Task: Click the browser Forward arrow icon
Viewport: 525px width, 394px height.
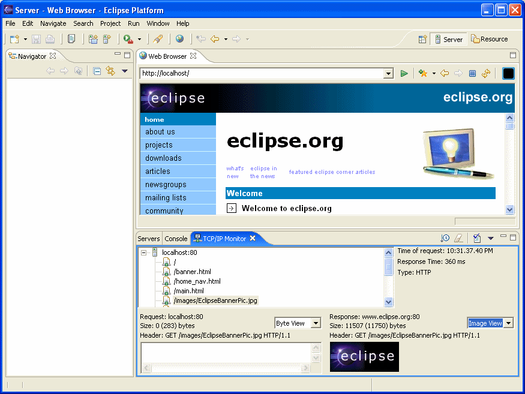Action: pos(458,73)
